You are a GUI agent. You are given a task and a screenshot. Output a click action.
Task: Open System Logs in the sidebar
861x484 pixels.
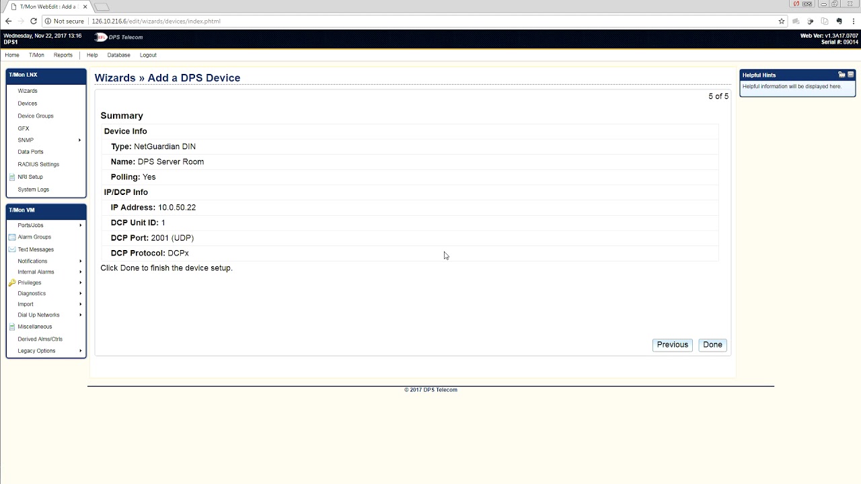pos(34,190)
